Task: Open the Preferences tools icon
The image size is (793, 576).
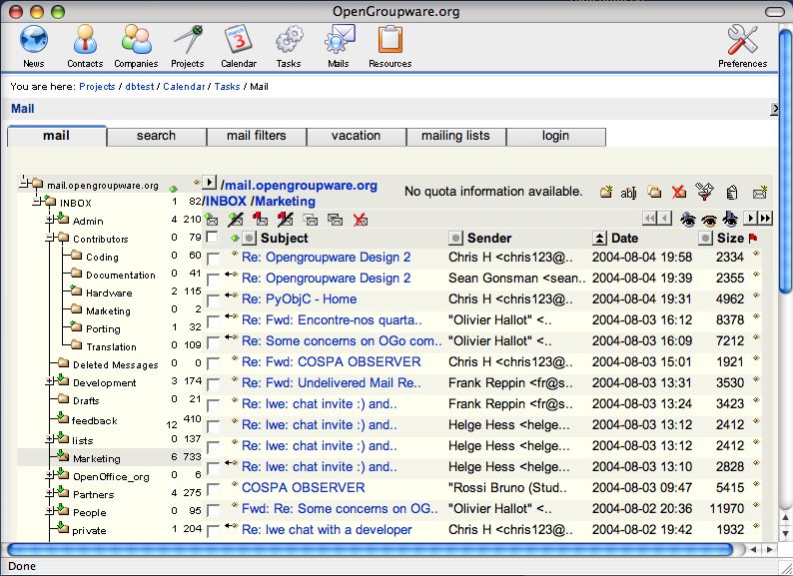Action: click(x=742, y=46)
